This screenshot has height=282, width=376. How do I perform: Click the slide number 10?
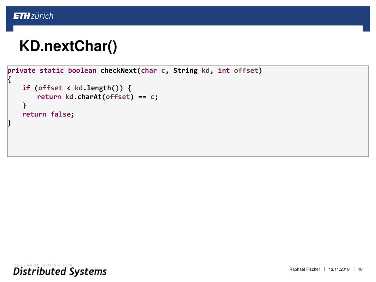click(x=360, y=269)
